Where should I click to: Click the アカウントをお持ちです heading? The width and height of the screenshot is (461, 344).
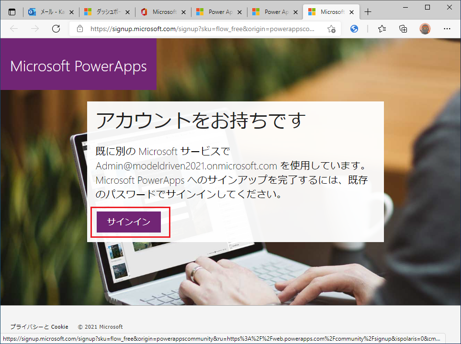(201, 121)
